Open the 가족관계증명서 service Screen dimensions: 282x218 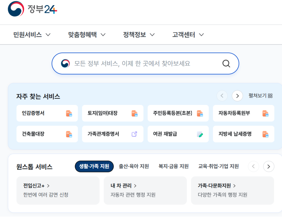(x=113, y=134)
